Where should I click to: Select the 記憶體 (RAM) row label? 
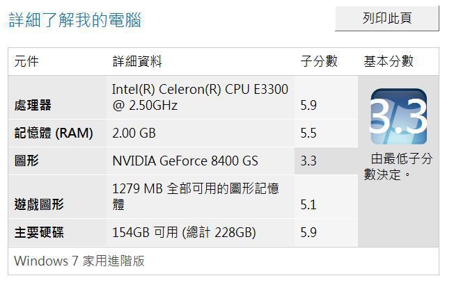pyautogui.click(x=54, y=133)
